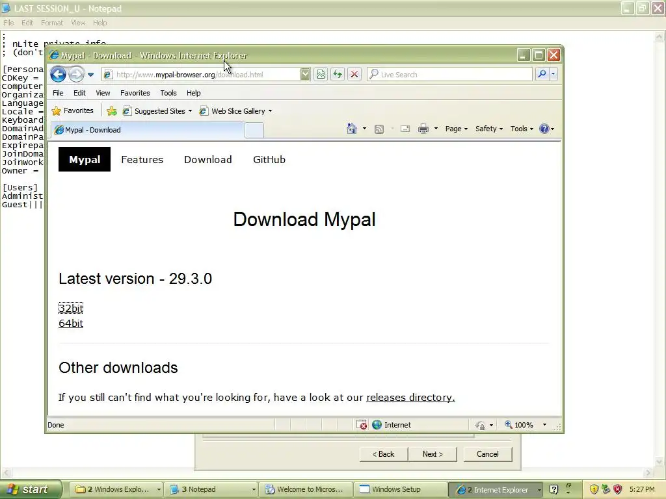Click Next in Windows Setup wizard

pyautogui.click(x=433, y=454)
